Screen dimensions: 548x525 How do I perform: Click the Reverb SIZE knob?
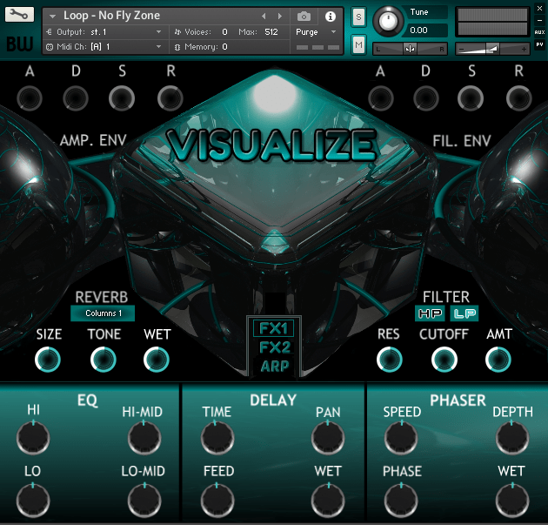tap(48, 359)
